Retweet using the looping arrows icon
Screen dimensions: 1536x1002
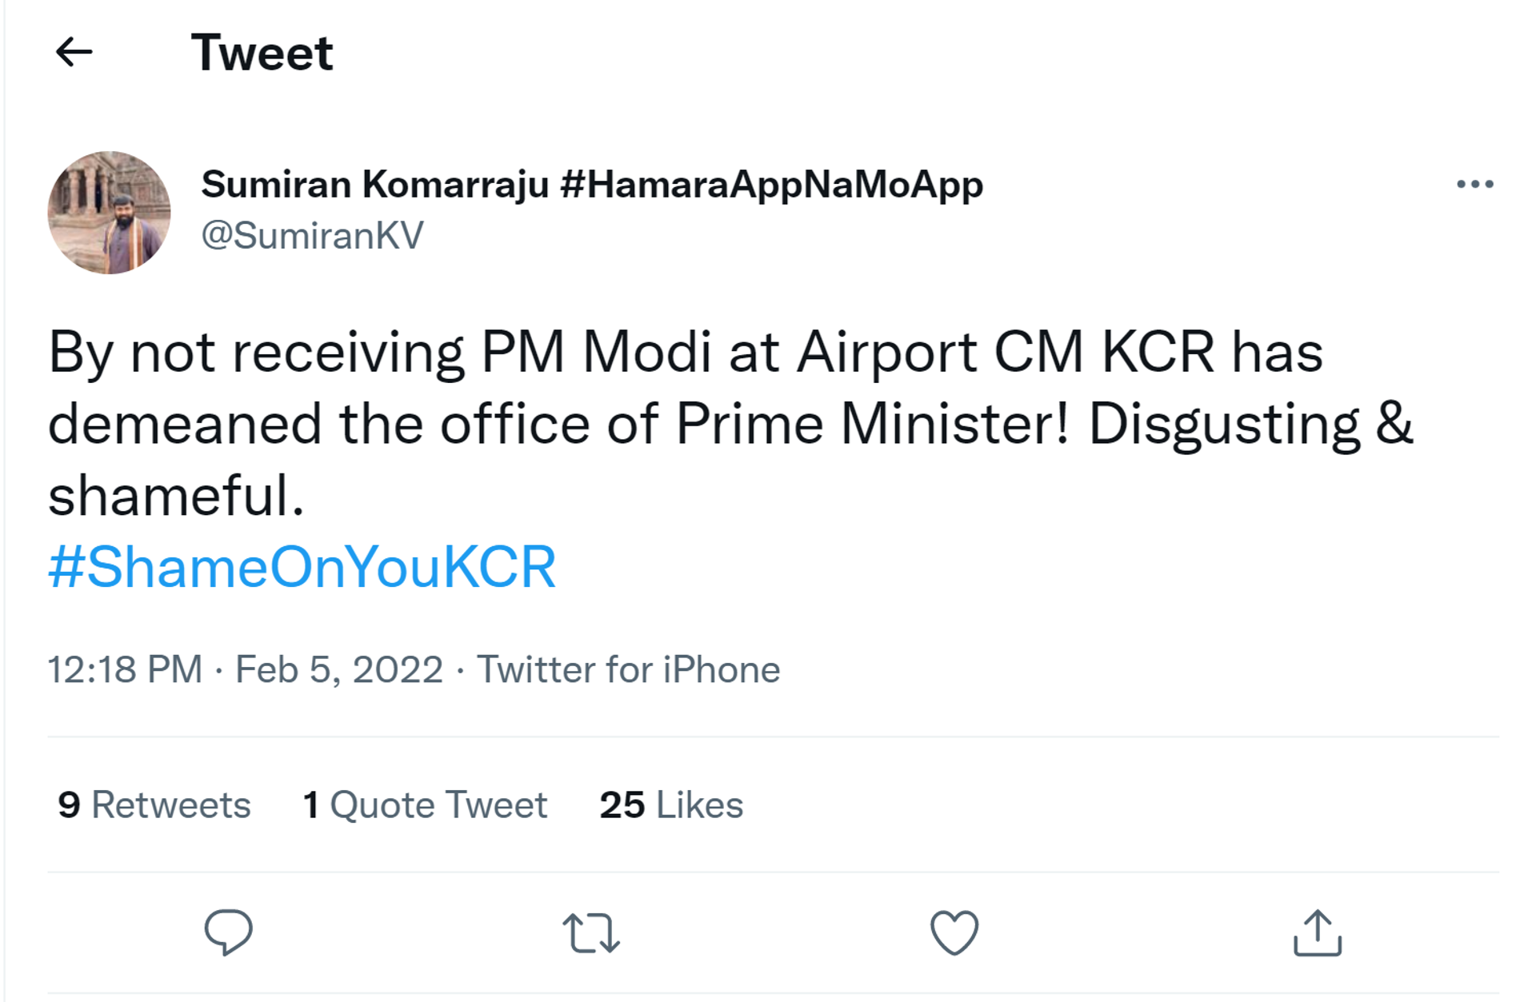coord(591,933)
